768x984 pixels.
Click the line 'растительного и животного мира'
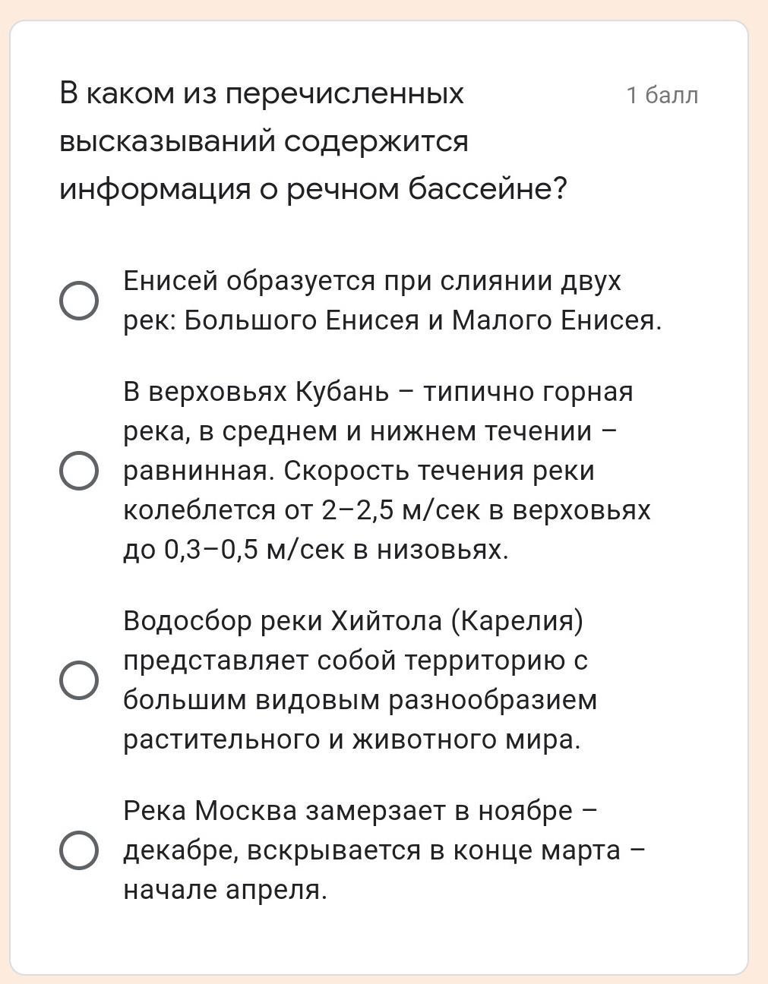(352, 740)
